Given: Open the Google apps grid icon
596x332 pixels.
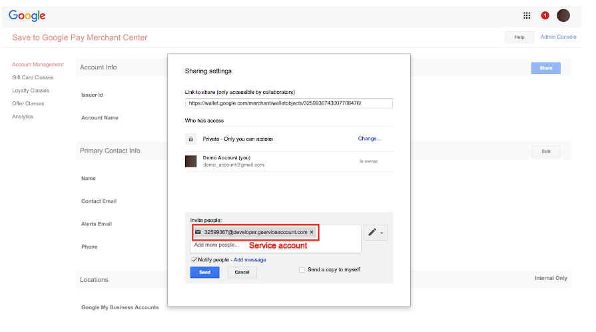Looking at the screenshot, I should 527,15.
